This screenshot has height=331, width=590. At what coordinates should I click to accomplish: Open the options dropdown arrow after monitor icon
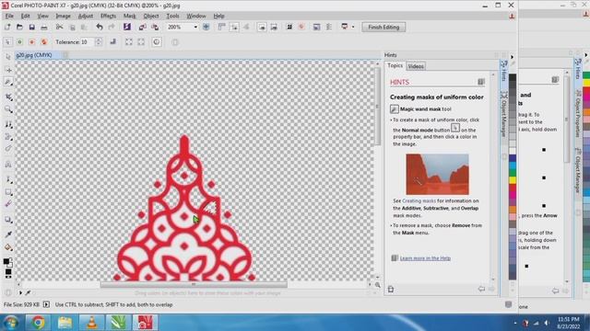[x=353, y=27]
